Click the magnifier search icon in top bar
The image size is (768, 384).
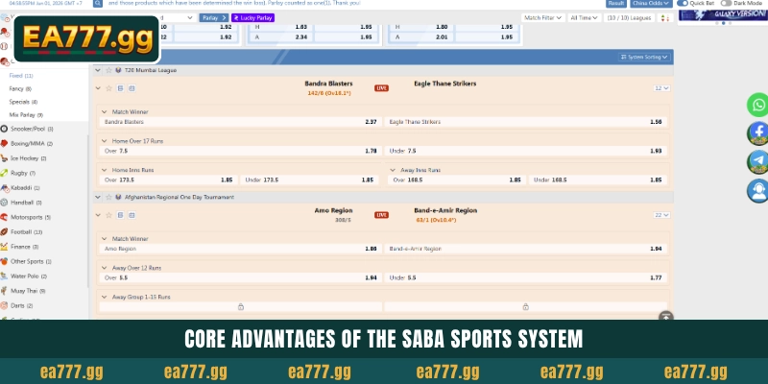(x=98, y=3)
